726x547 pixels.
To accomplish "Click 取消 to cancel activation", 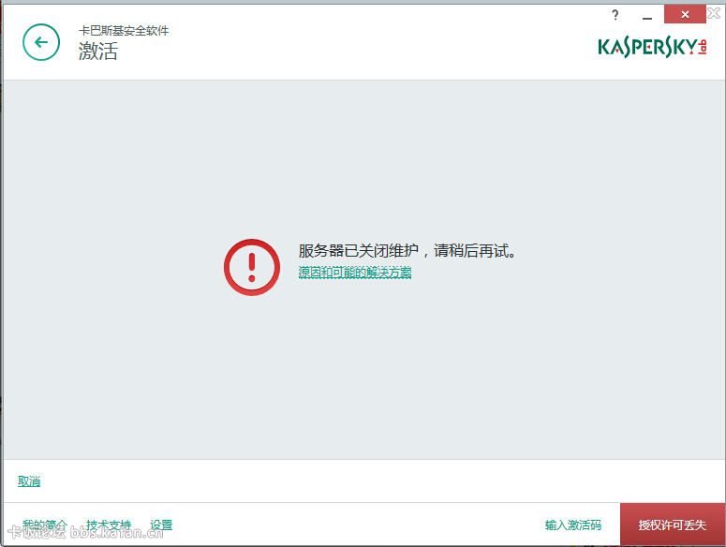I will click(x=29, y=481).
